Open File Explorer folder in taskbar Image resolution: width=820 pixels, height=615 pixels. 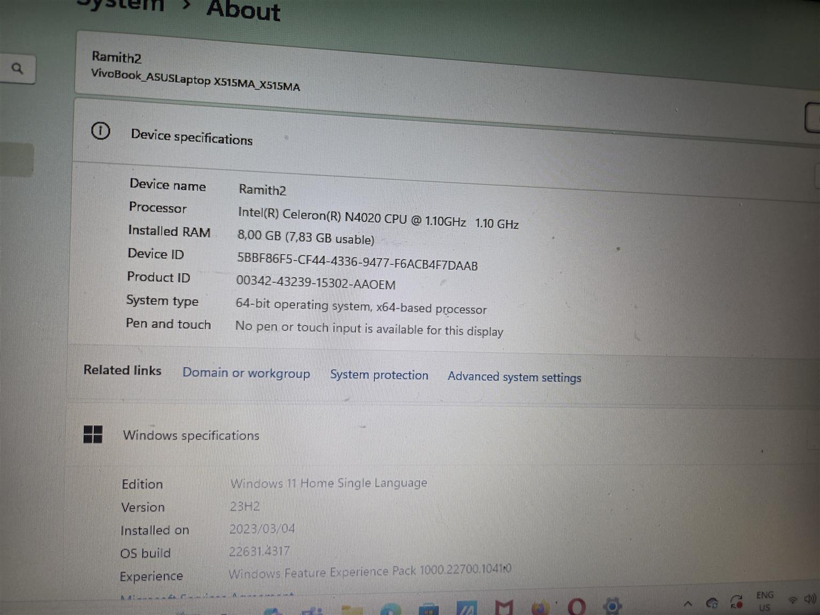352,610
